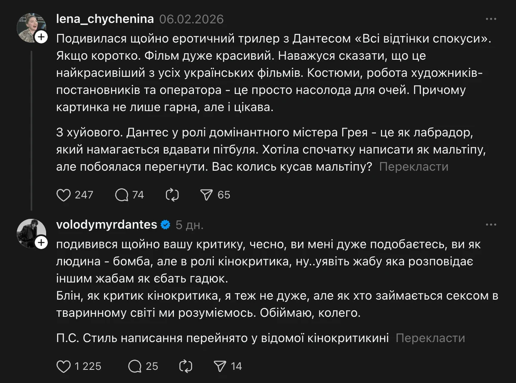Image resolution: width=516 pixels, height=383 pixels.
Task: Translate the lena_chychenina post with Перекласти
Action: click(x=414, y=167)
